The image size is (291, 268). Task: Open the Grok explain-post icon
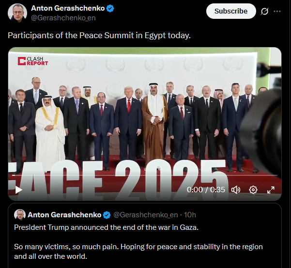click(264, 11)
